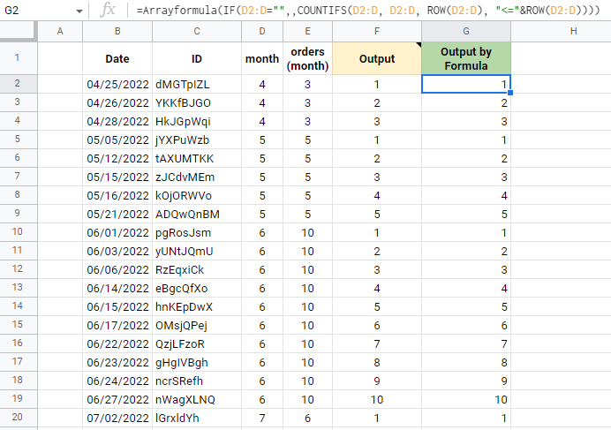611x430 pixels.
Task: Select ID cell lGrxldYh
Action: coord(197,418)
